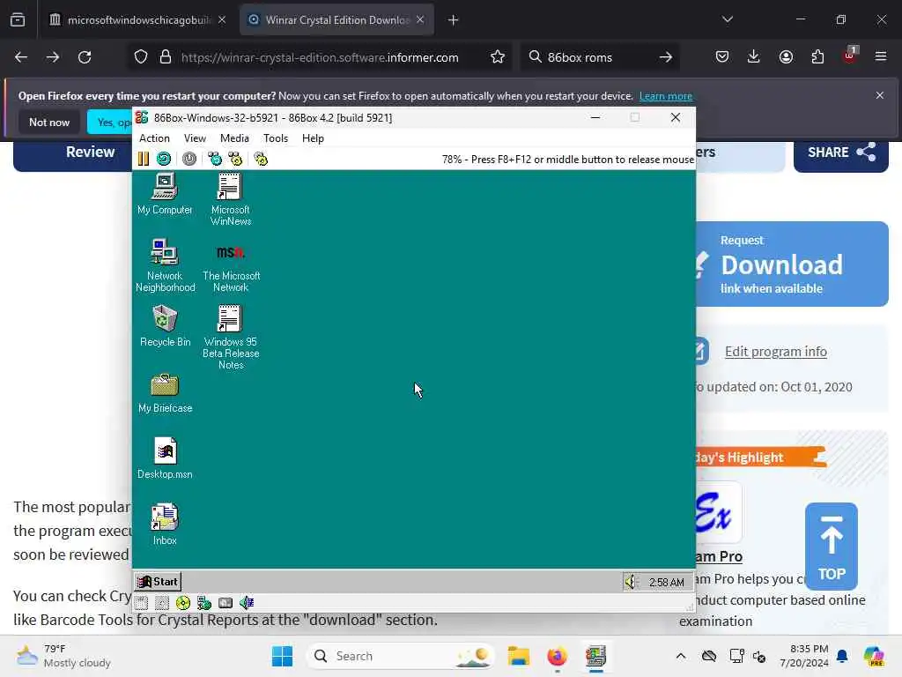Screen dimensions: 902x677
Task: Go back in Firefox
Action: pyautogui.click(x=21, y=57)
